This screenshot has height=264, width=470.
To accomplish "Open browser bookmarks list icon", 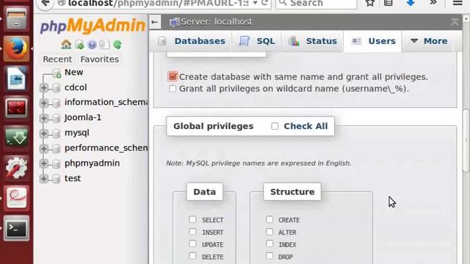I will point(388,3).
